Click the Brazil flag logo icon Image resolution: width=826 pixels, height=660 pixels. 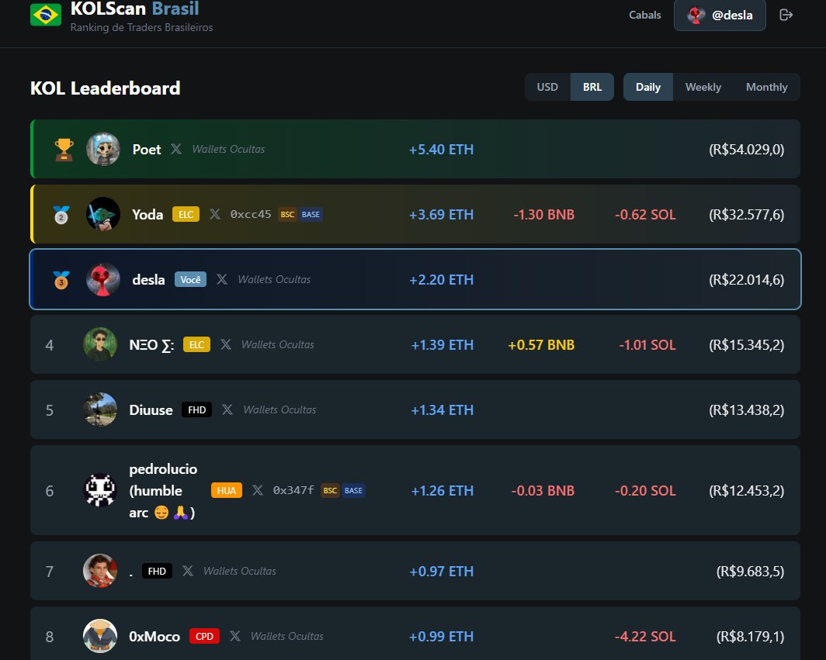coord(46,14)
